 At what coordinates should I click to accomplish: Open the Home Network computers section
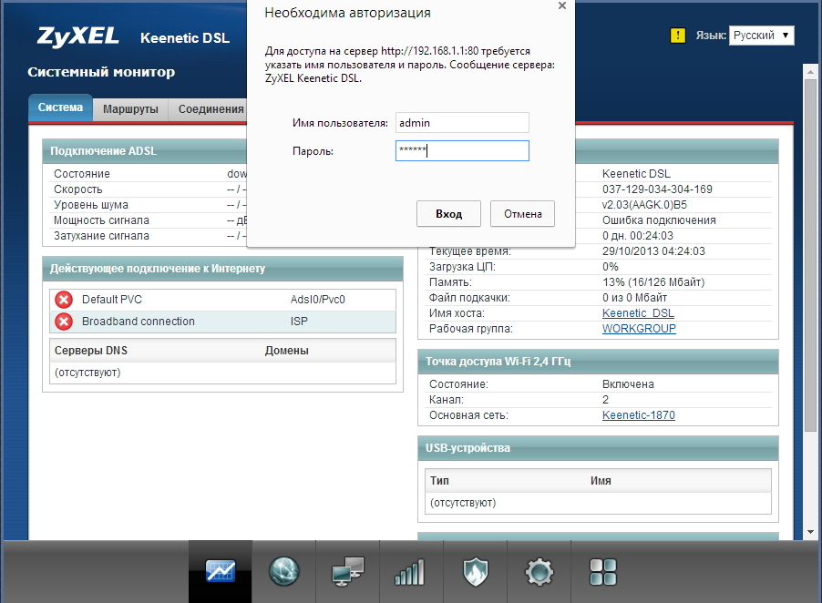click(x=347, y=571)
